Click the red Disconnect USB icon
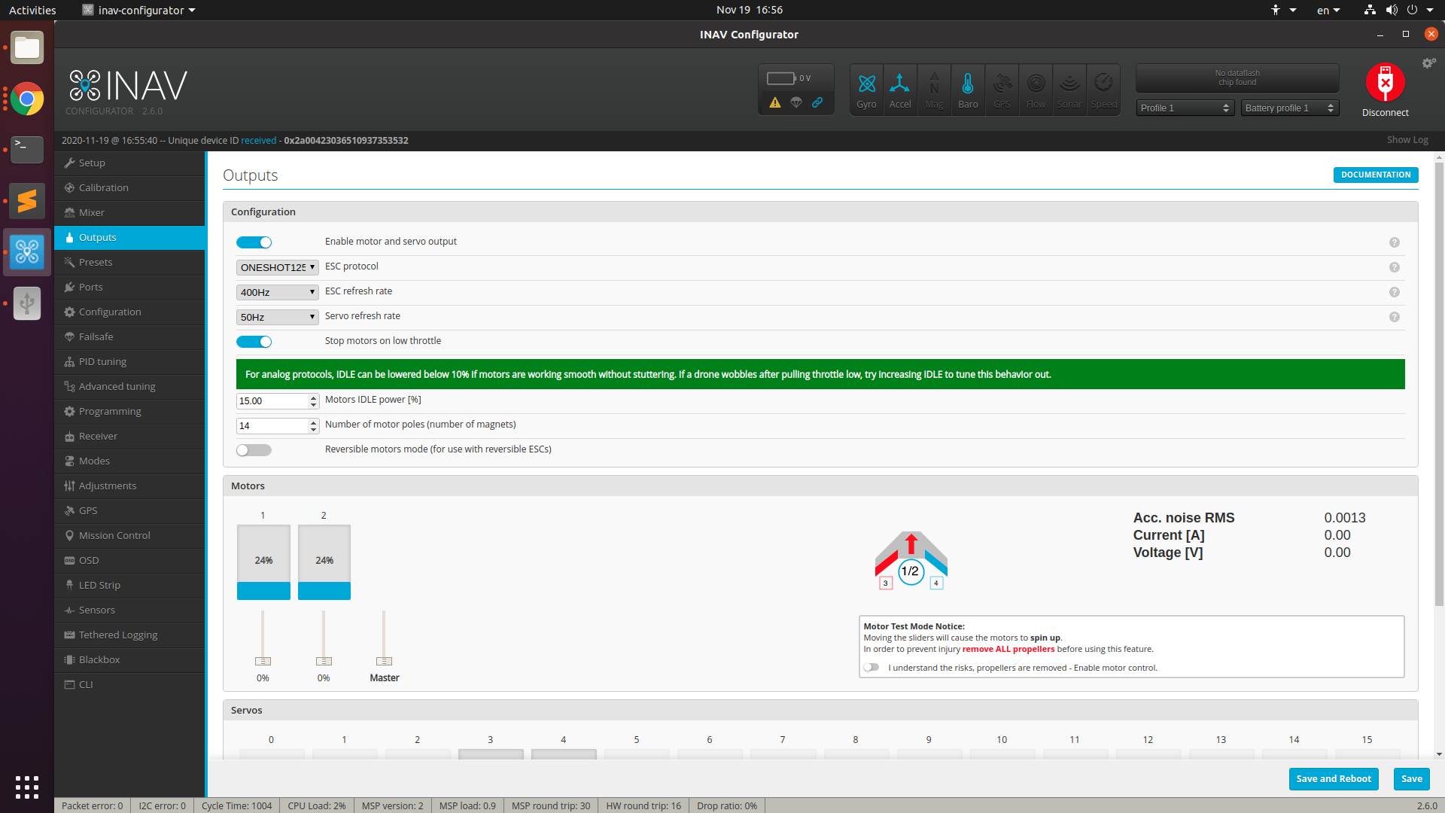The image size is (1445, 813). pos(1385,84)
